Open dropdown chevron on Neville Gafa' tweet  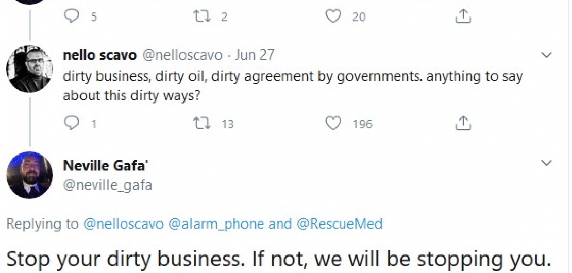[546, 163]
